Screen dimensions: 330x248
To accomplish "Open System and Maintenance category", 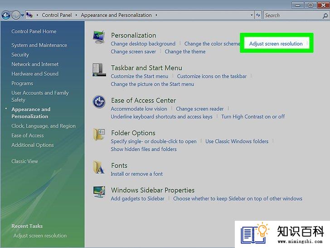I will 39,45.
